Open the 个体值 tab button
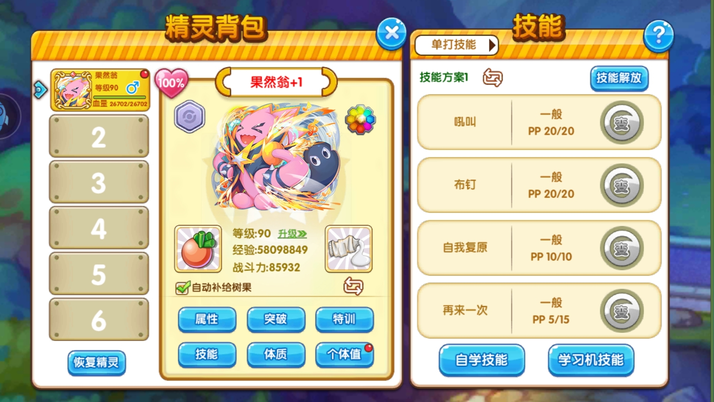The image size is (714, 402). click(344, 354)
